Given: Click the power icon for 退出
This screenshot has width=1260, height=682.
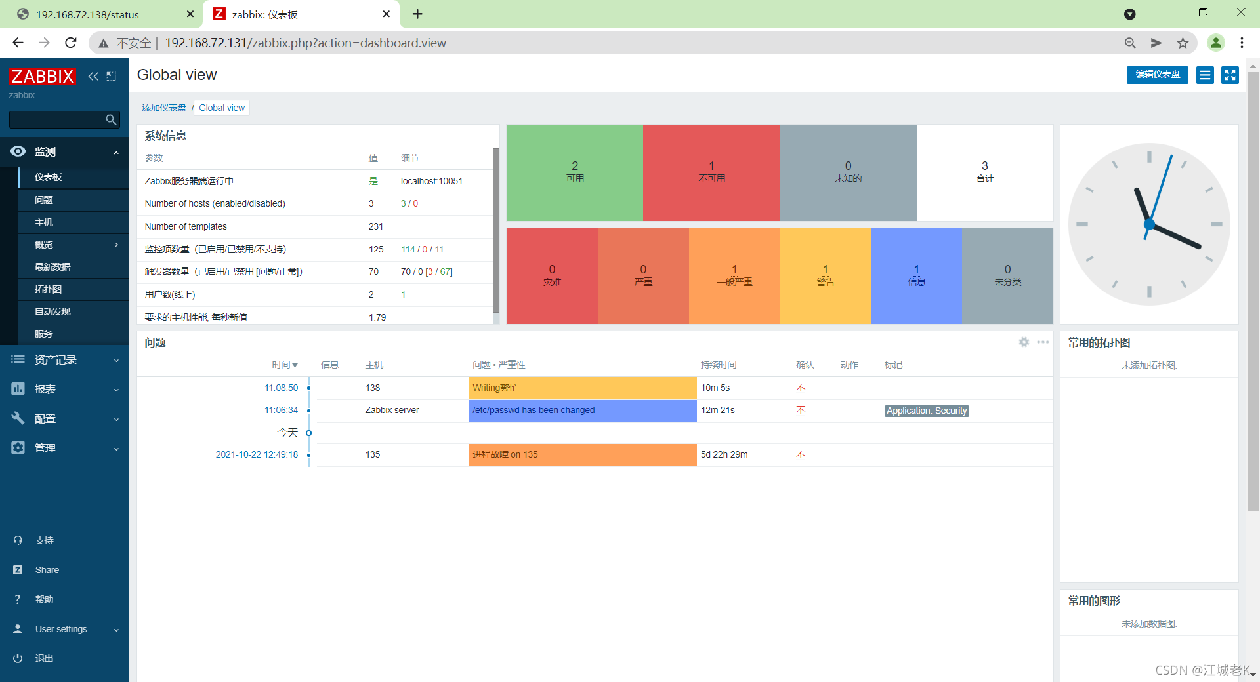Looking at the screenshot, I should 18,658.
